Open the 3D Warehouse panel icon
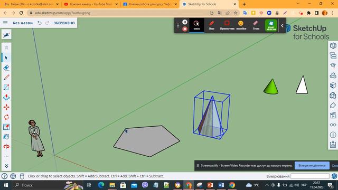Image resolution: width=338 pixels, height=190 pixels. coord(333,95)
